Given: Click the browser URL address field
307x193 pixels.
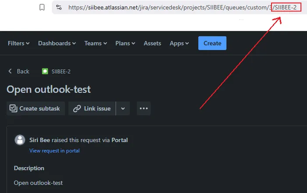Looking at the screenshot, I should coord(167,7).
